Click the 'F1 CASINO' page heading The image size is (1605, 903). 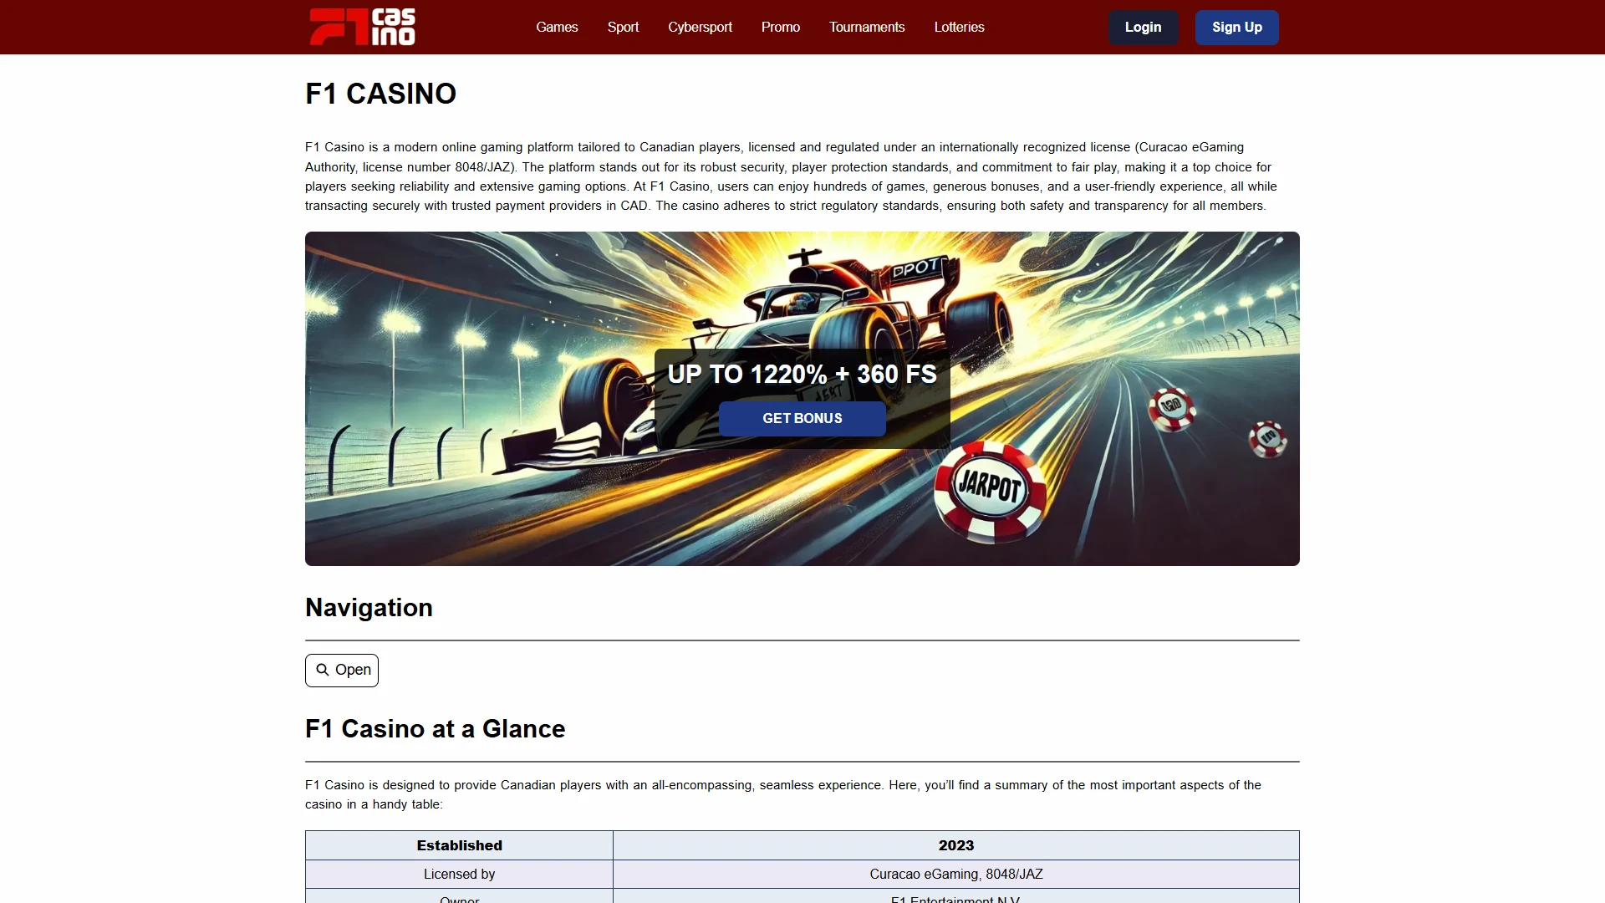click(380, 94)
